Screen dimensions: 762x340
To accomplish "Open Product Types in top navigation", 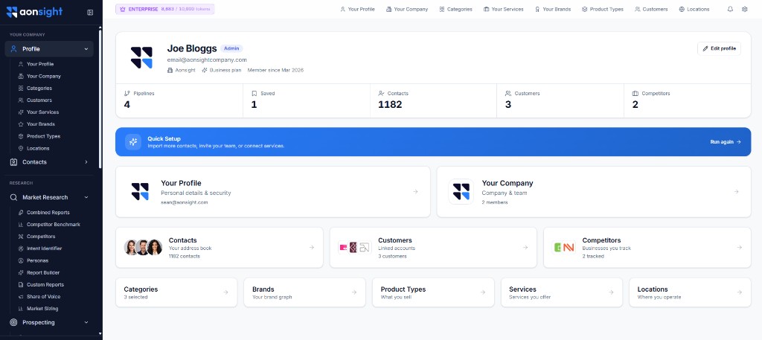I will pyautogui.click(x=603, y=9).
